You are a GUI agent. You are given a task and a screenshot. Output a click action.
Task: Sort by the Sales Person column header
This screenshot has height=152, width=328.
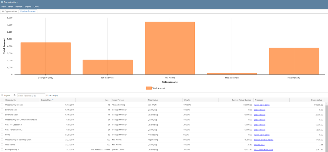click(x=129, y=100)
